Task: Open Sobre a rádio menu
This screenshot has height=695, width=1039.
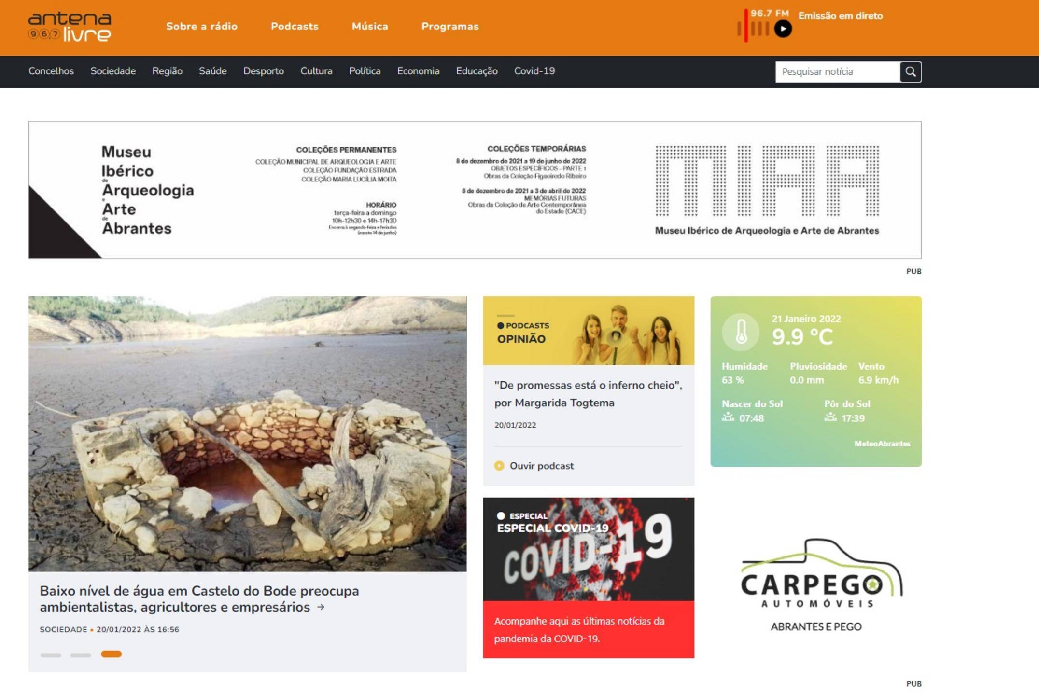Action: [x=202, y=27]
